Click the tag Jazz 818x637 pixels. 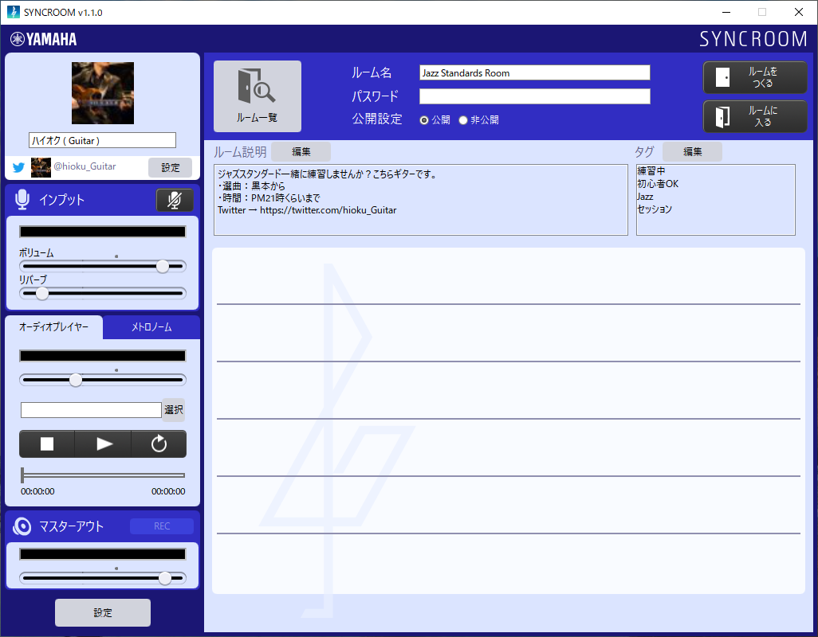coord(645,197)
